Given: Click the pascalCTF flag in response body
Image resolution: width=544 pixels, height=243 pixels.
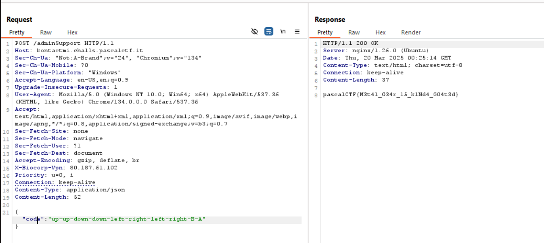Looking at the screenshot, I should pos(391,95).
